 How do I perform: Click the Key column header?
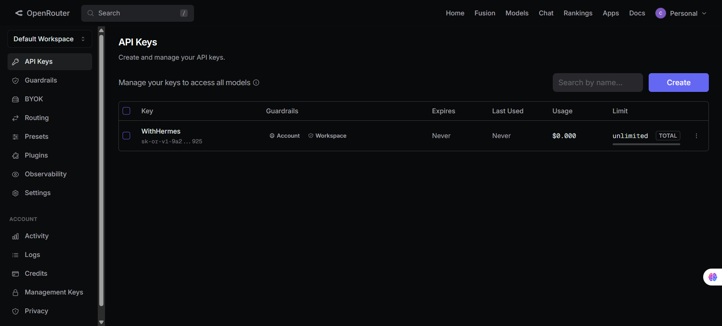(147, 111)
